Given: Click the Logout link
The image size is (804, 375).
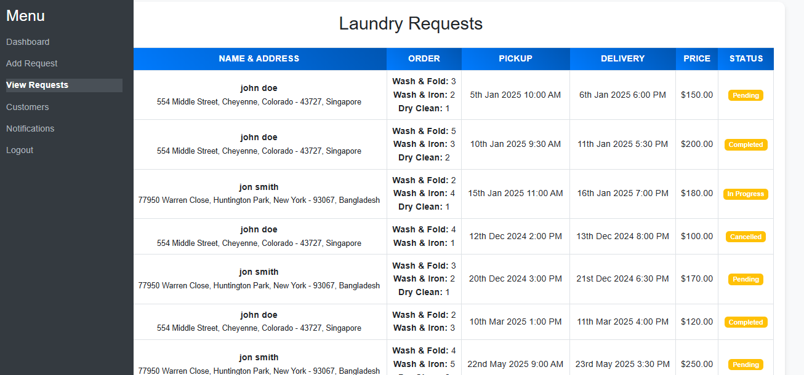Looking at the screenshot, I should click(20, 150).
